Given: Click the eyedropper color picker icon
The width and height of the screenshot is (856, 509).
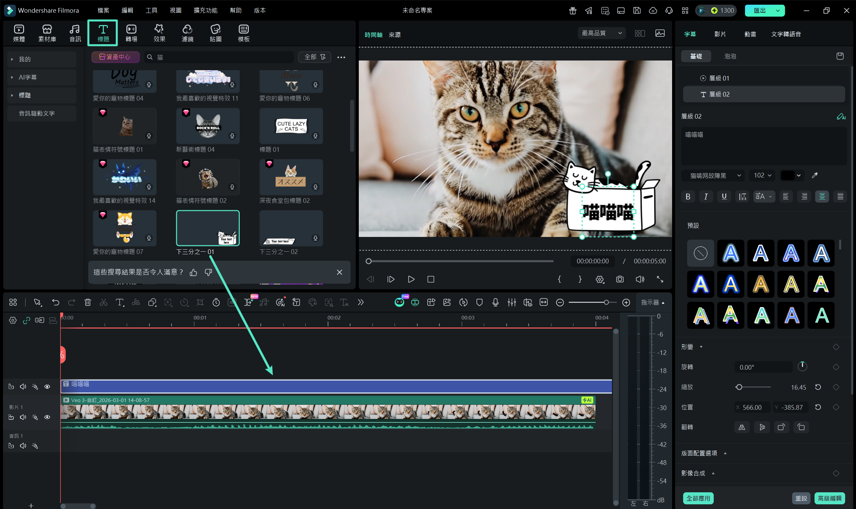Looking at the screenshot, I should pyautogui.click(x=815, y=175).
